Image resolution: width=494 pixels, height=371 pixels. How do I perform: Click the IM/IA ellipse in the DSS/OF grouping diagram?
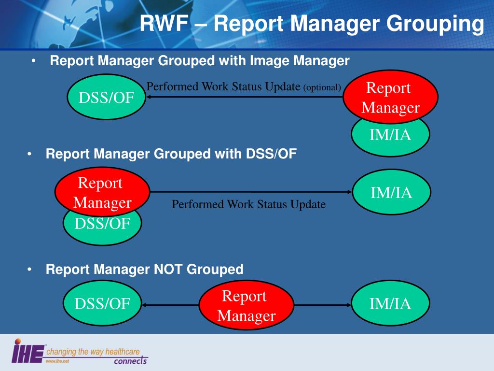pos(391,192)
